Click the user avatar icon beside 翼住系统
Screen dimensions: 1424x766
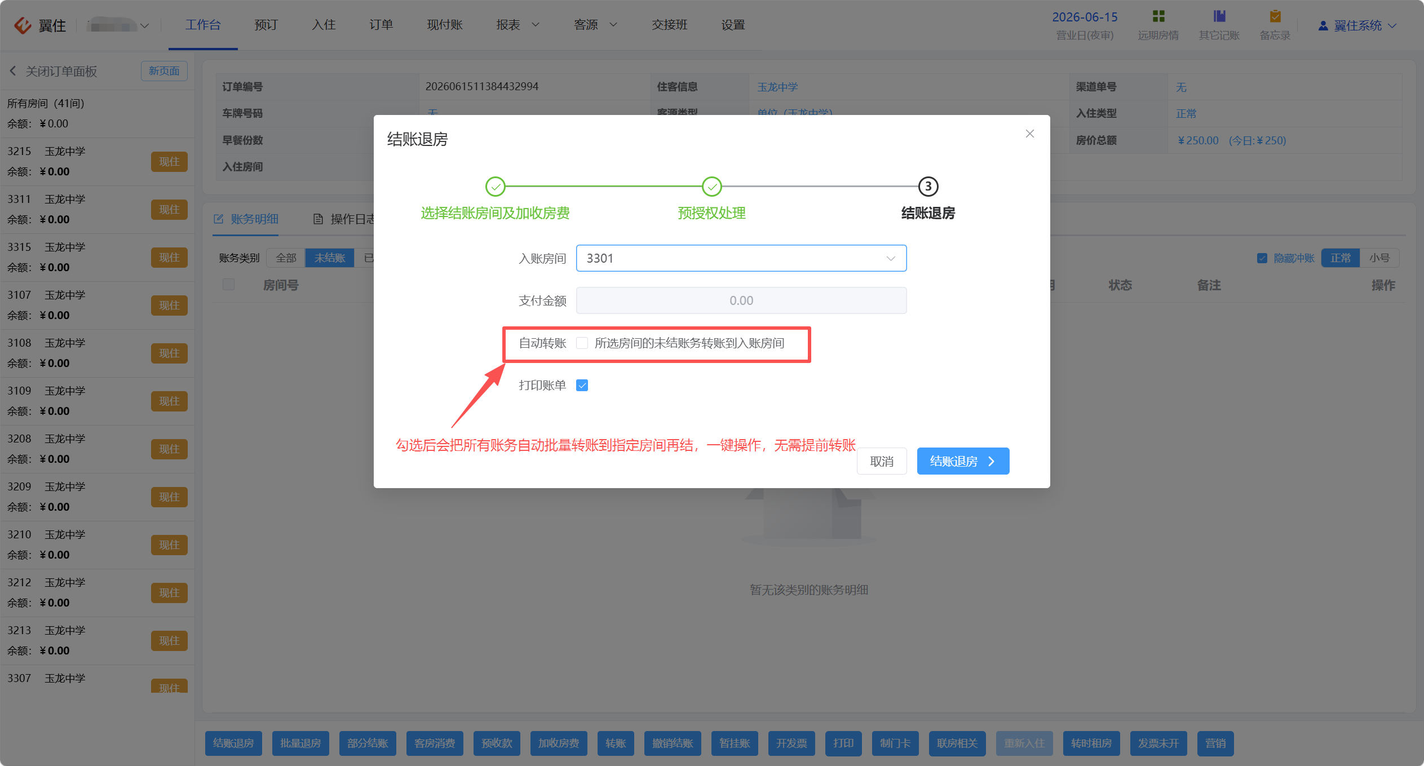click(1323, 26)
